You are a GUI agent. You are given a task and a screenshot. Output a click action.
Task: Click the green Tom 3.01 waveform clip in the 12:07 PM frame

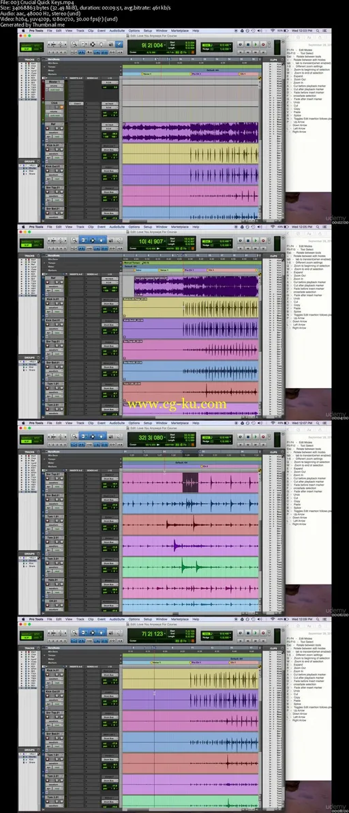(x=190, y=567)
